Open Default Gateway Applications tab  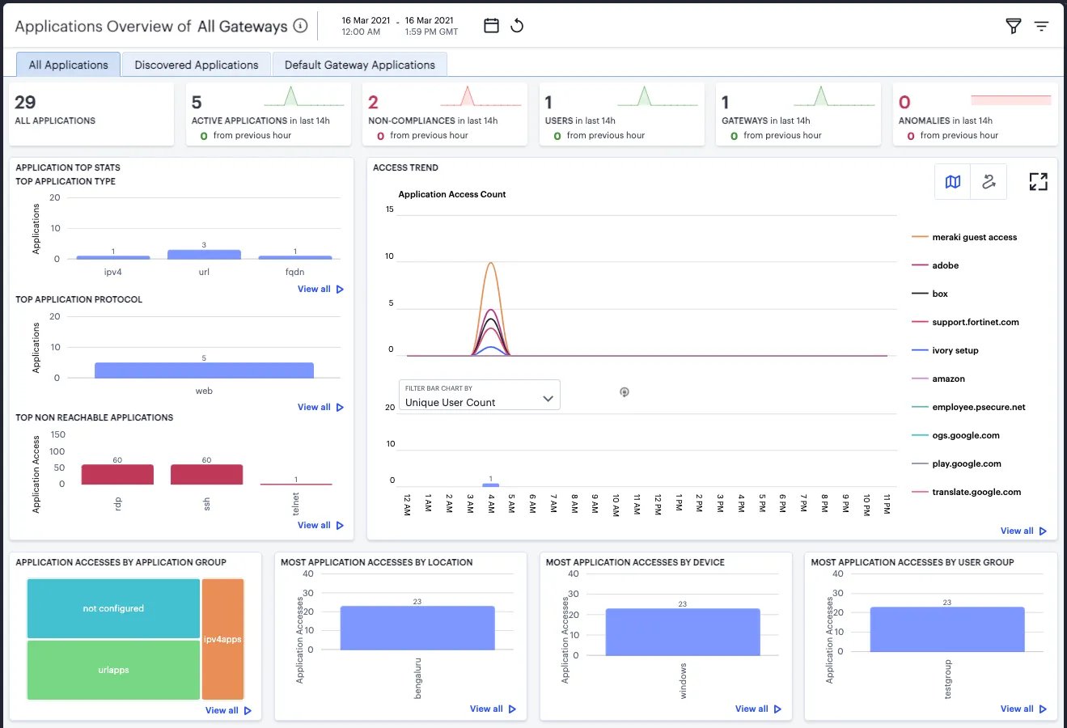coord(360,65)
